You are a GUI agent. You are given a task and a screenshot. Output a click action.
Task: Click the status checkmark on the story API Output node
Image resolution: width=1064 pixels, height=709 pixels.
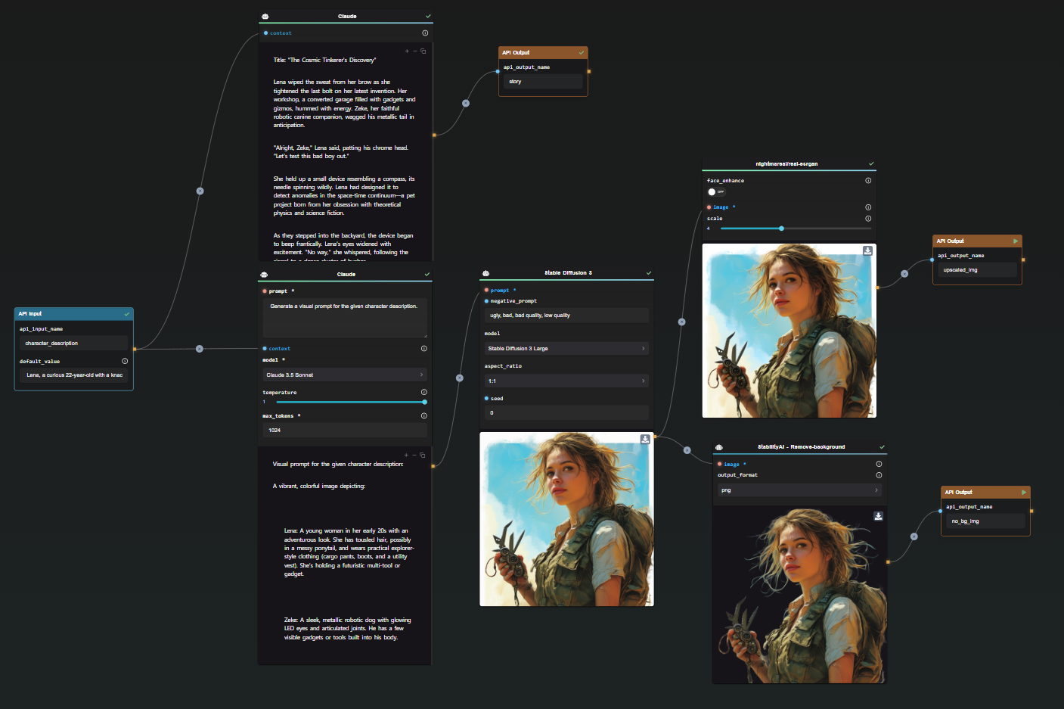pos(582,52)
